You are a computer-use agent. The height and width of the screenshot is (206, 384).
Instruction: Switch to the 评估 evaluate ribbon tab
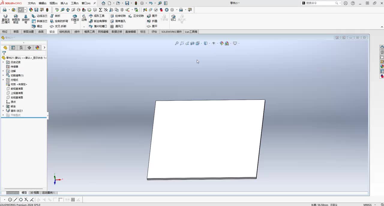[154, 32]
